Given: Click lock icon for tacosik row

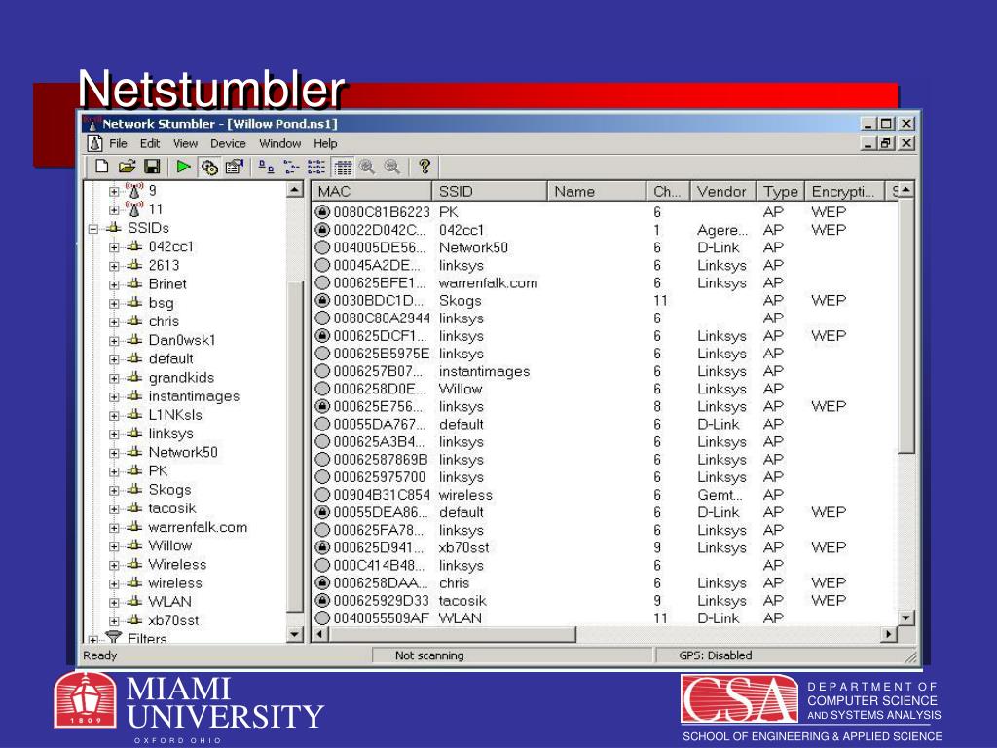Looking at the screenshot, I should click(x=322, y=600).
